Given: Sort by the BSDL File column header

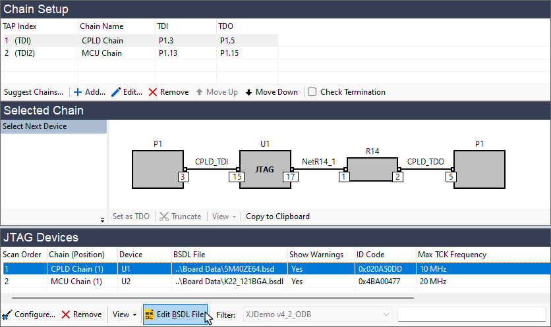Looking at the screenshot, I should click(228, 254).
